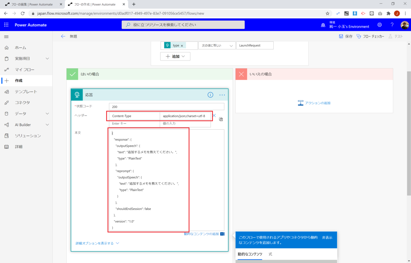
Task: Focus the search box in header
Action: pos(183,25)
